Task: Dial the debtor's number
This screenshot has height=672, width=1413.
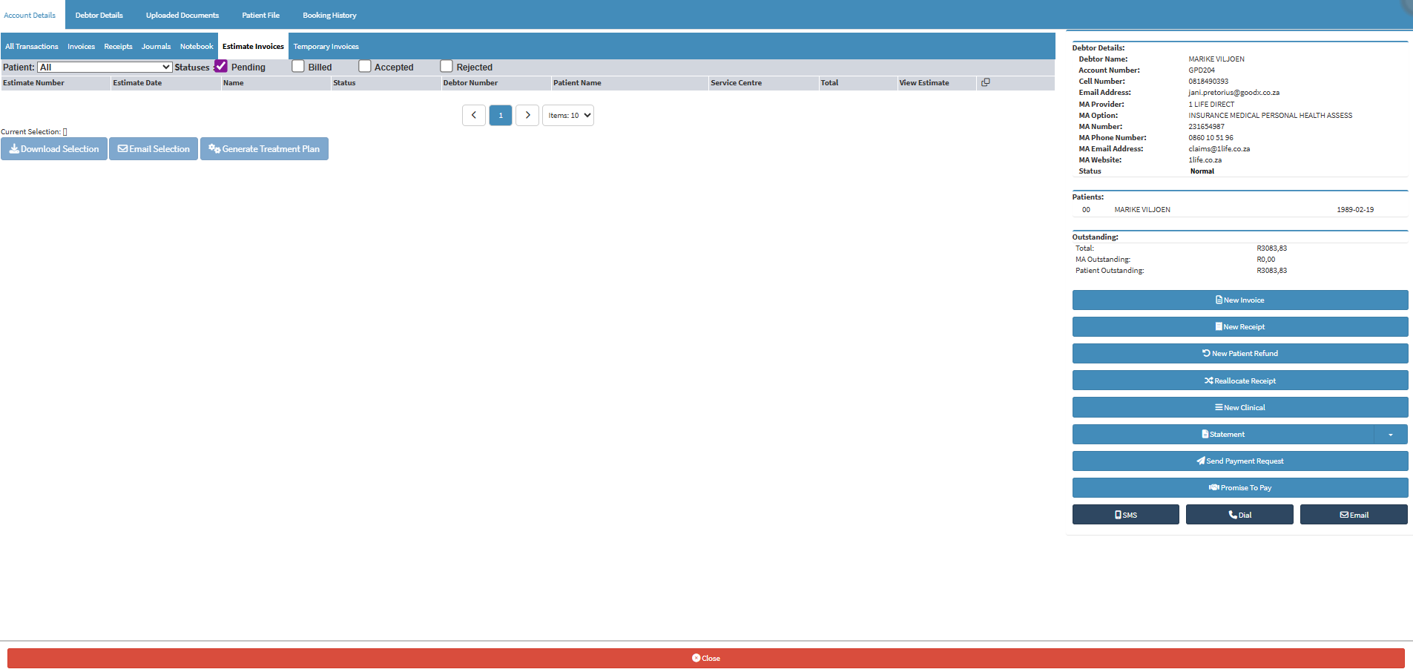Action: [x=1239, y=515]
